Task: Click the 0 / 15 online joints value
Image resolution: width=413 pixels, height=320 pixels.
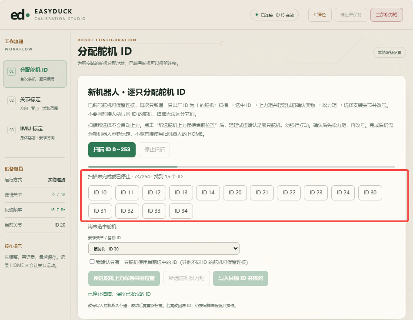Action: [59, 195]
